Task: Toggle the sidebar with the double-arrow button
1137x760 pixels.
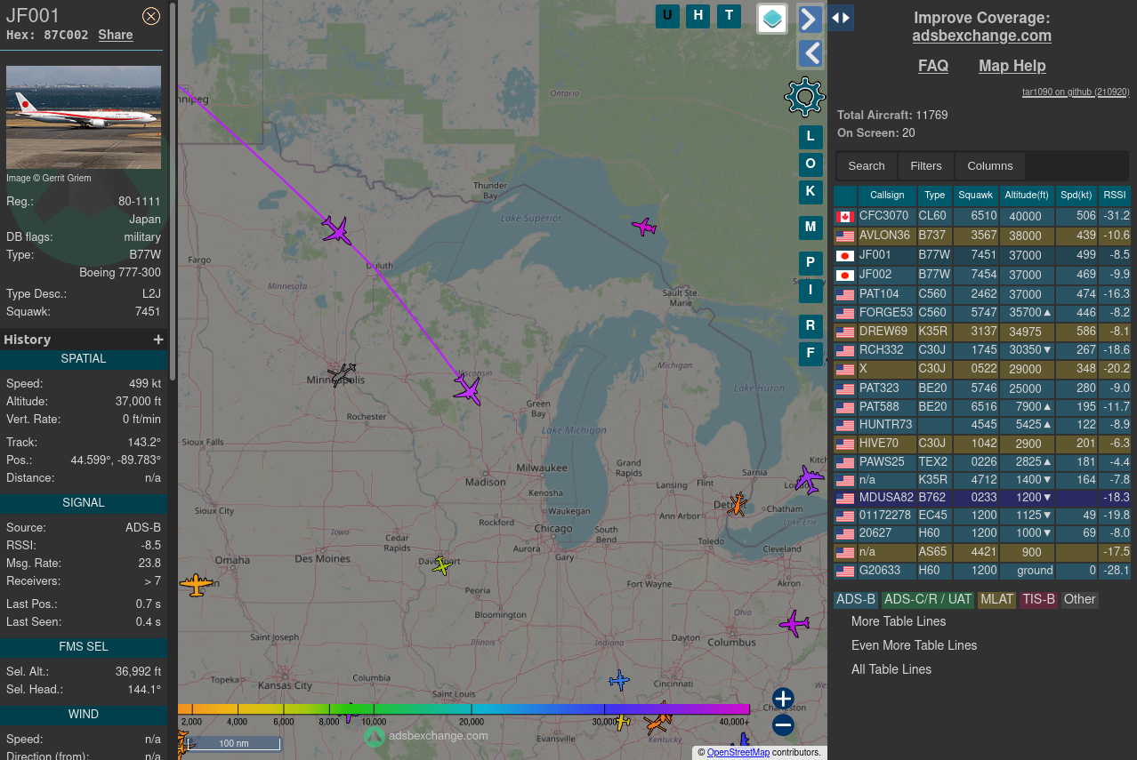Action: 841,18
